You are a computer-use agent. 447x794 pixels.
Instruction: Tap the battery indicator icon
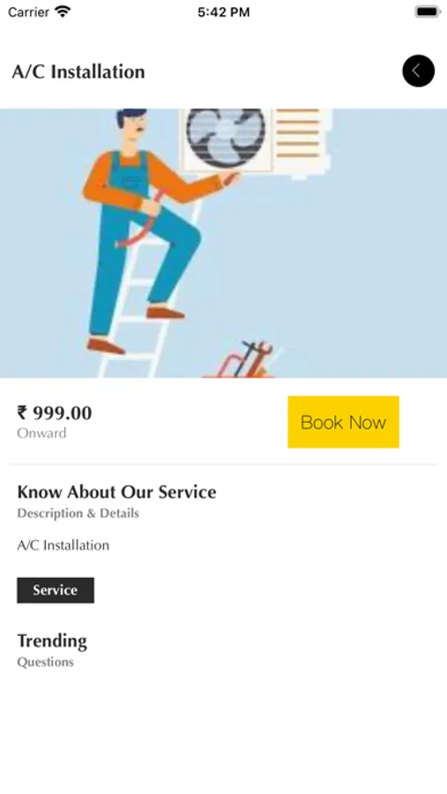pyautogui.click(x=428, y=11)
